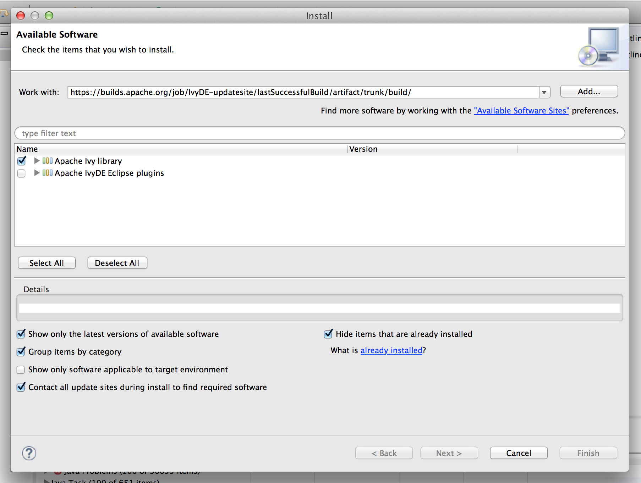Click the Back button

tap(384, 453)
